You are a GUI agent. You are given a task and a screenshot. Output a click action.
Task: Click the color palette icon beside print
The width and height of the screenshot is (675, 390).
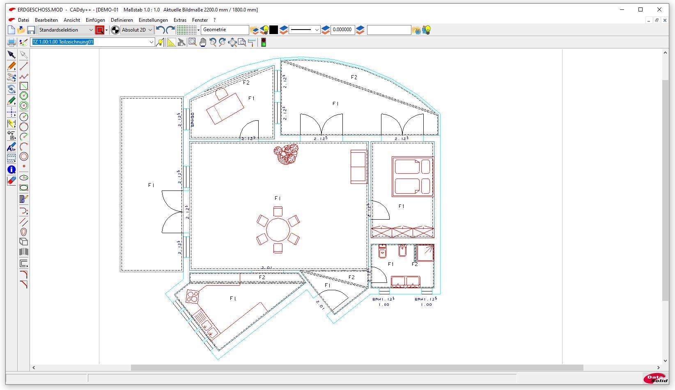click(23, 42)
